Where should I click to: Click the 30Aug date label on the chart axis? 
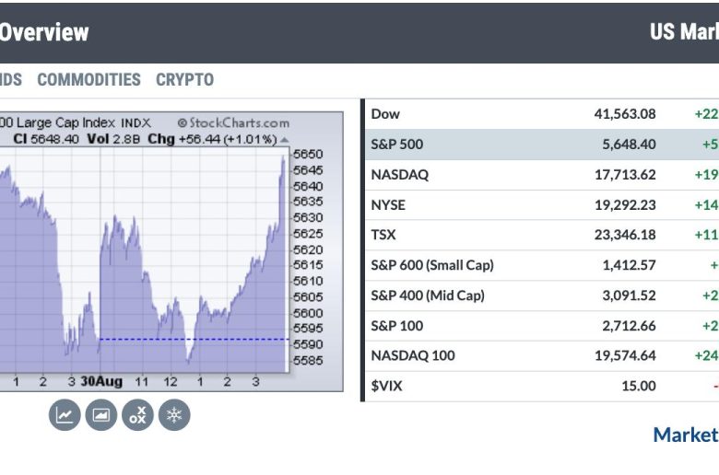[101, 381]
